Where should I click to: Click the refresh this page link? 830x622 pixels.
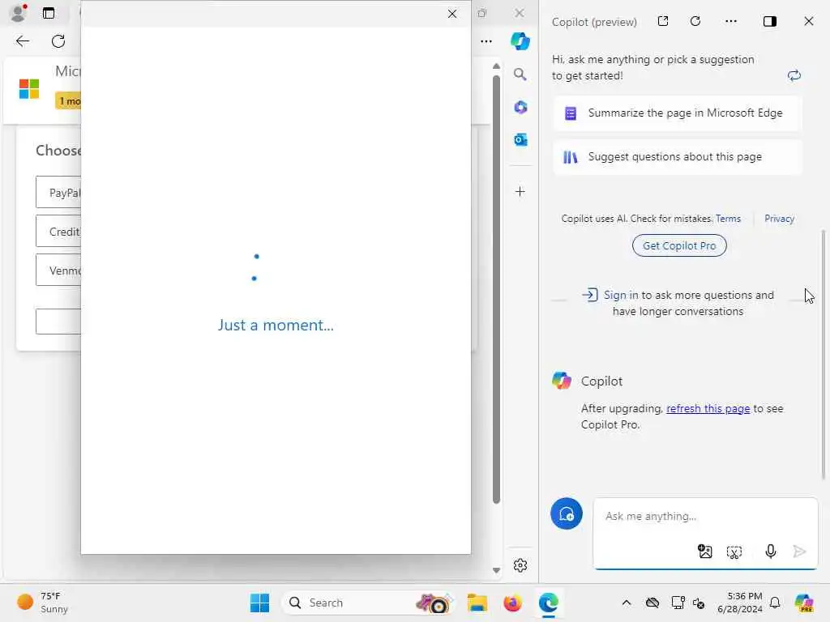[x=708, y=408]
